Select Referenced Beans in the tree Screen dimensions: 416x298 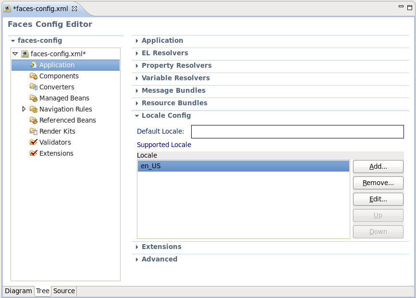pyautogui.click(x=68, y=120)
